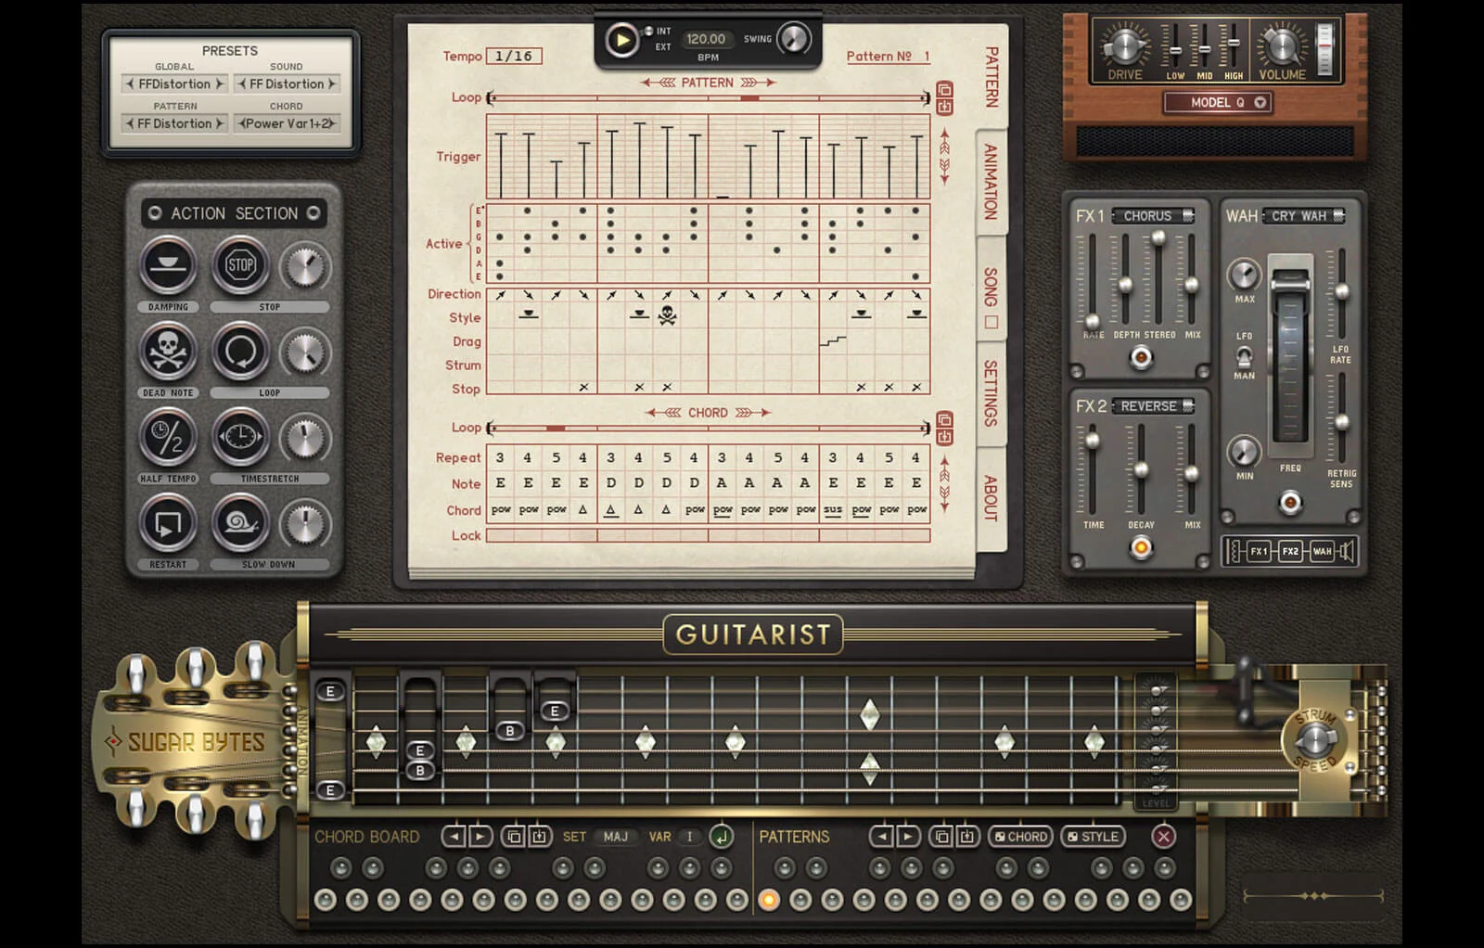This screenshot has height=948, width=1484.
Task: Start playback with the play button
Action: [x=620, y=40]
